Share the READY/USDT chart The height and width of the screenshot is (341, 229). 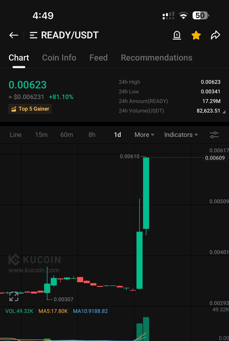click(x=215, y=35)
